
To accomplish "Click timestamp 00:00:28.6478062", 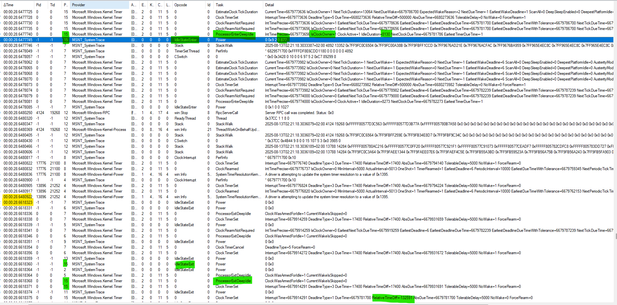I will pyautogui.click(x=18, y=62).
